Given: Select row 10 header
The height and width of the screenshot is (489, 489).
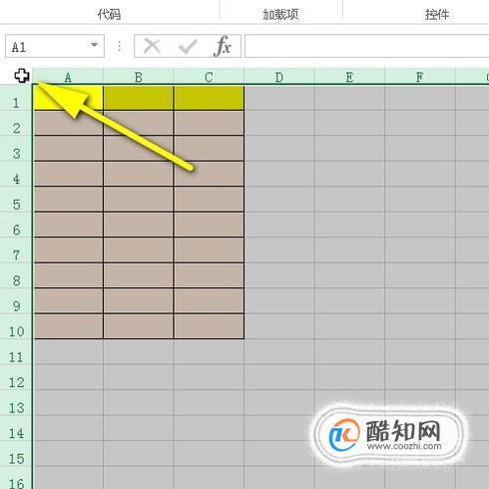Looking at the screenshot, I should 16,327.
